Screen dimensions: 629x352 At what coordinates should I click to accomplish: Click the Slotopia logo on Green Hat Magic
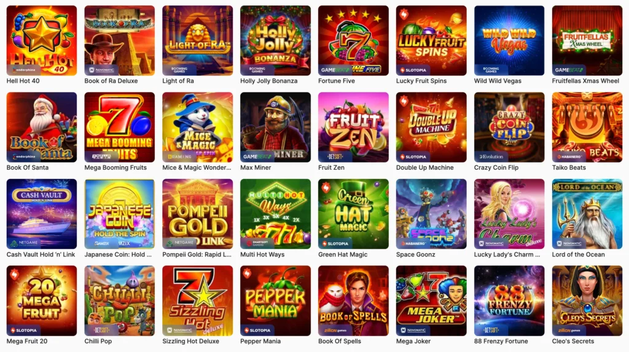[335, 243]
